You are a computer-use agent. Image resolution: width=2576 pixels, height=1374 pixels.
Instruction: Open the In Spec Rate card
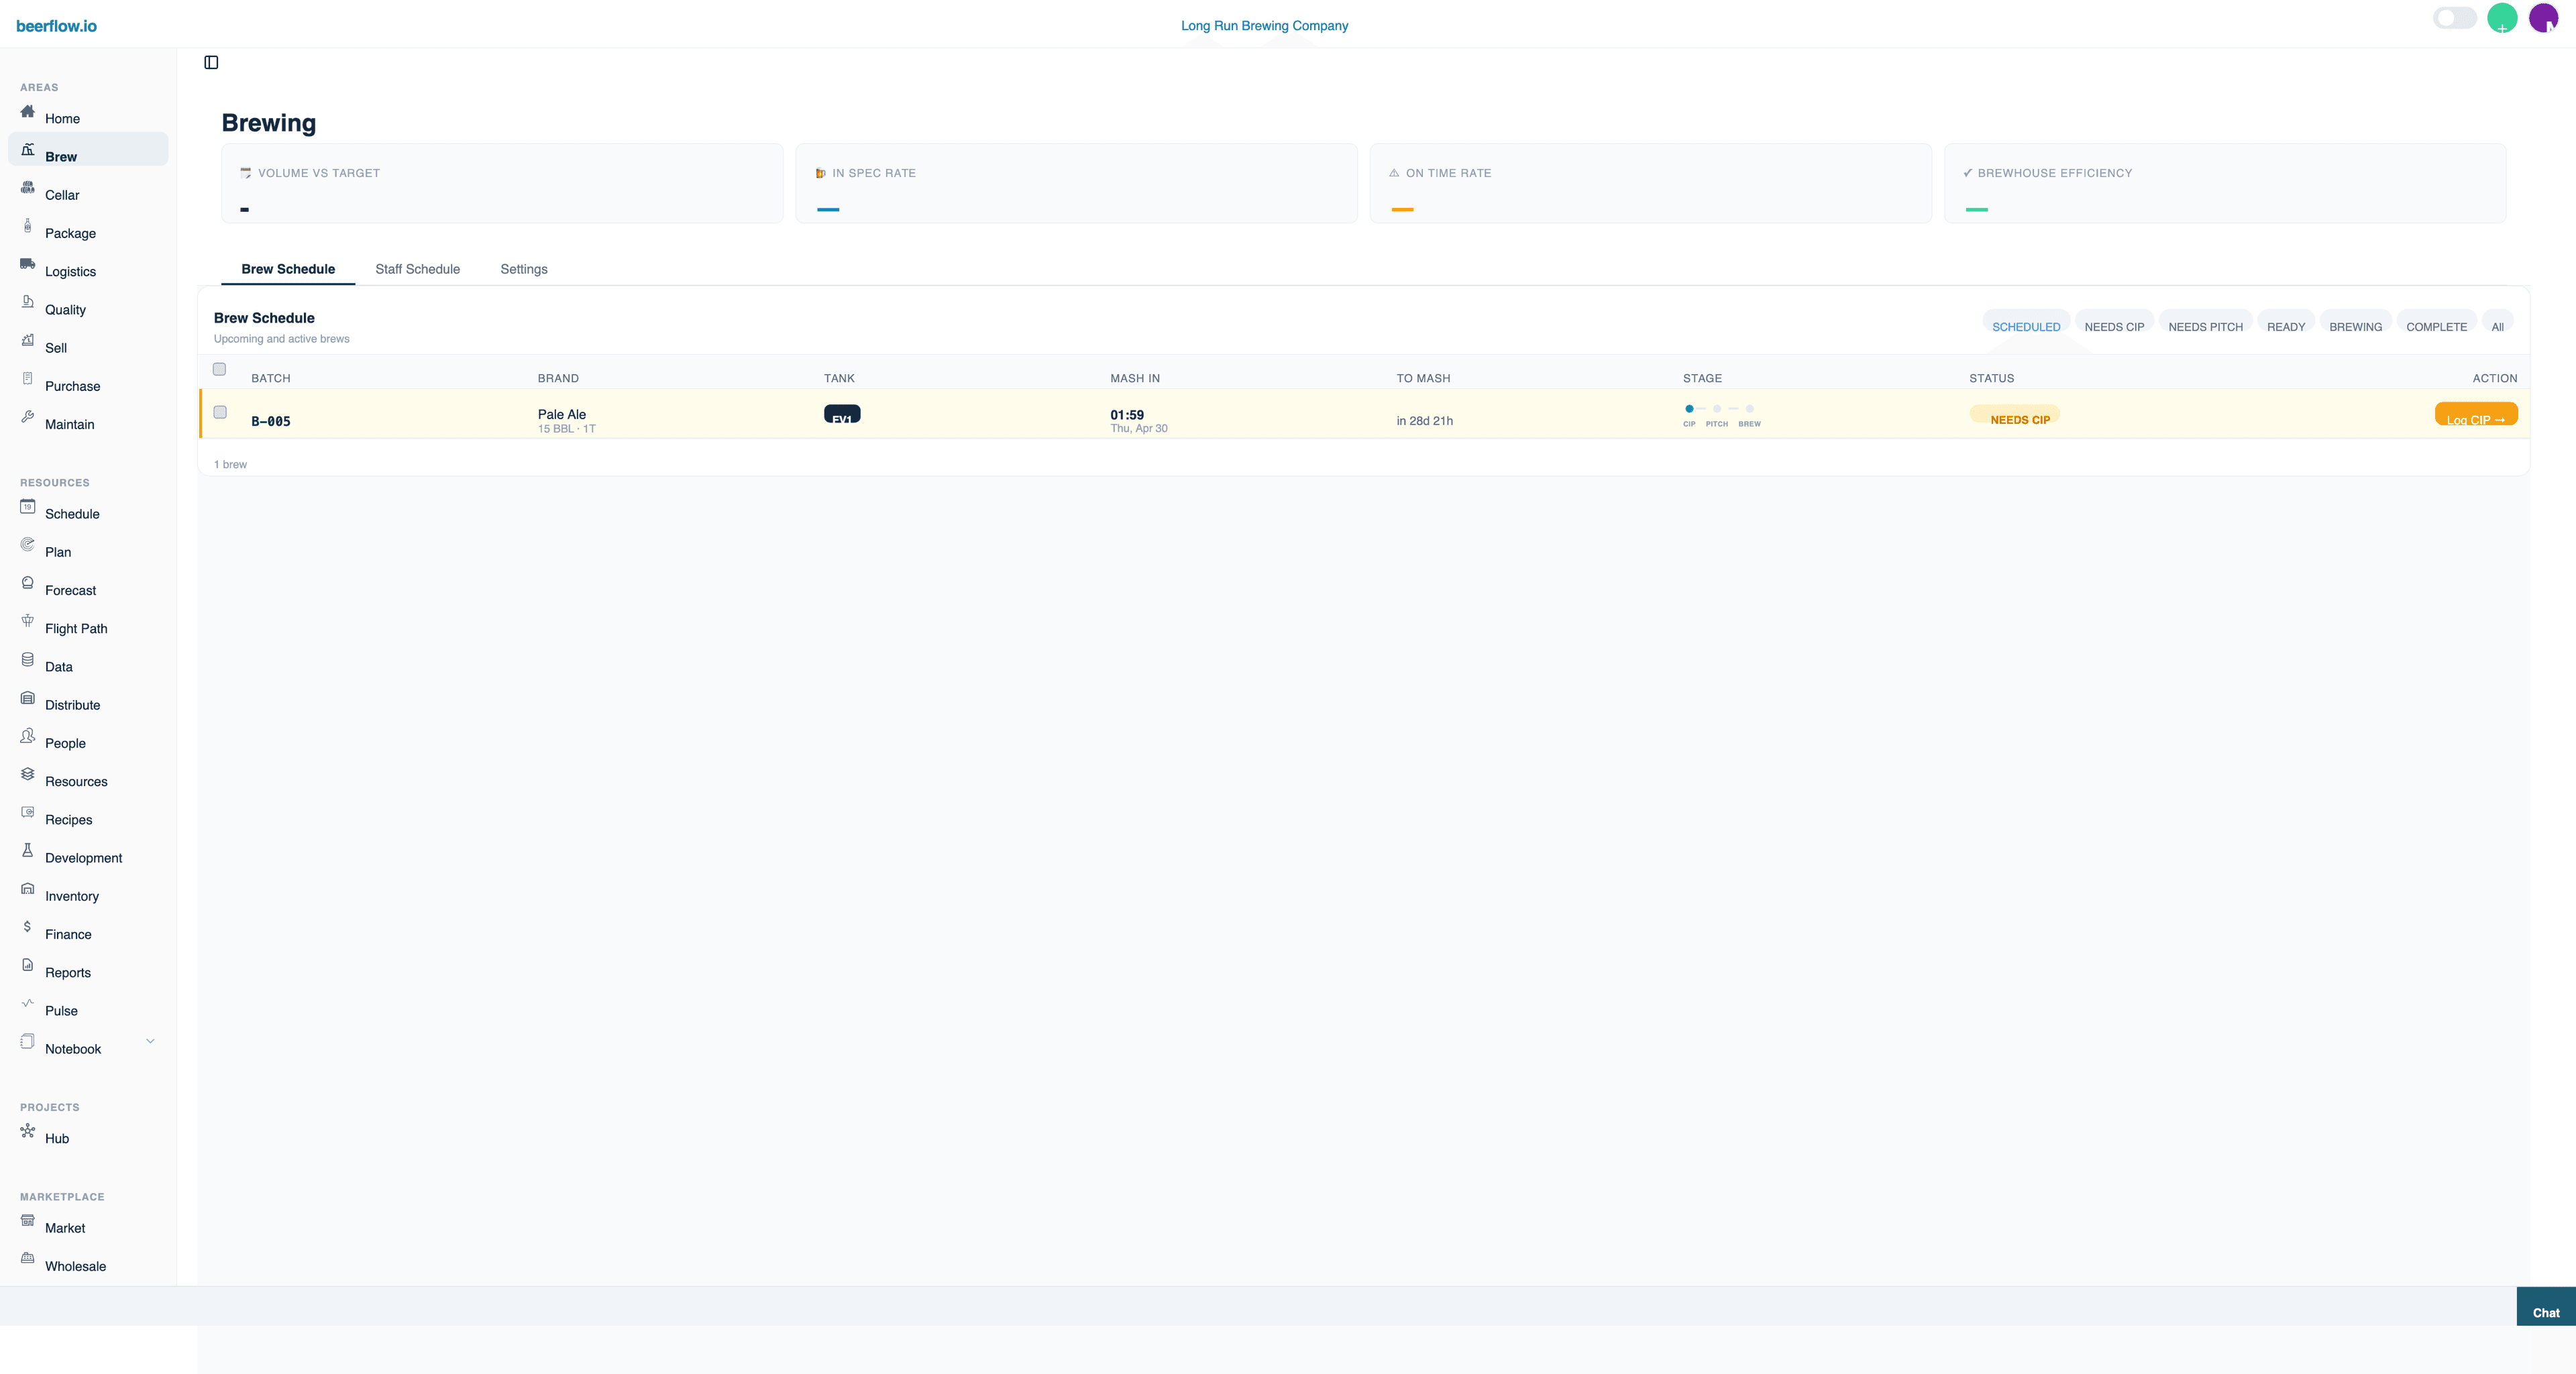(1076, 183)
